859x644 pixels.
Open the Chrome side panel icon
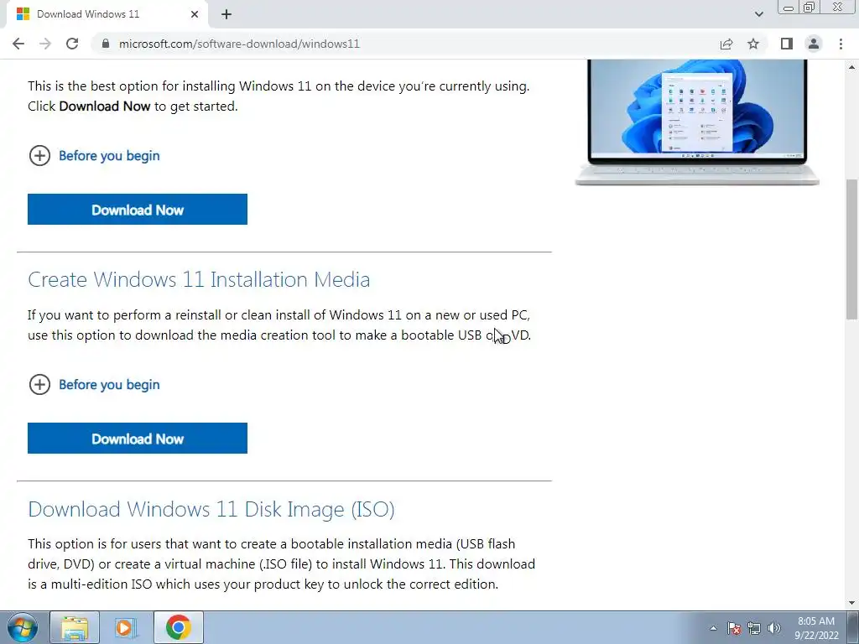click(787, 44)
